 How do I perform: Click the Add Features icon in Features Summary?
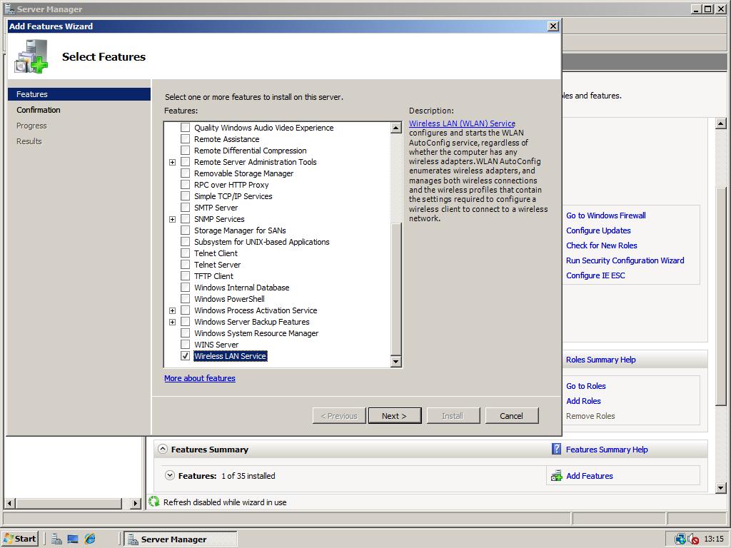click(x=556, y=476)
